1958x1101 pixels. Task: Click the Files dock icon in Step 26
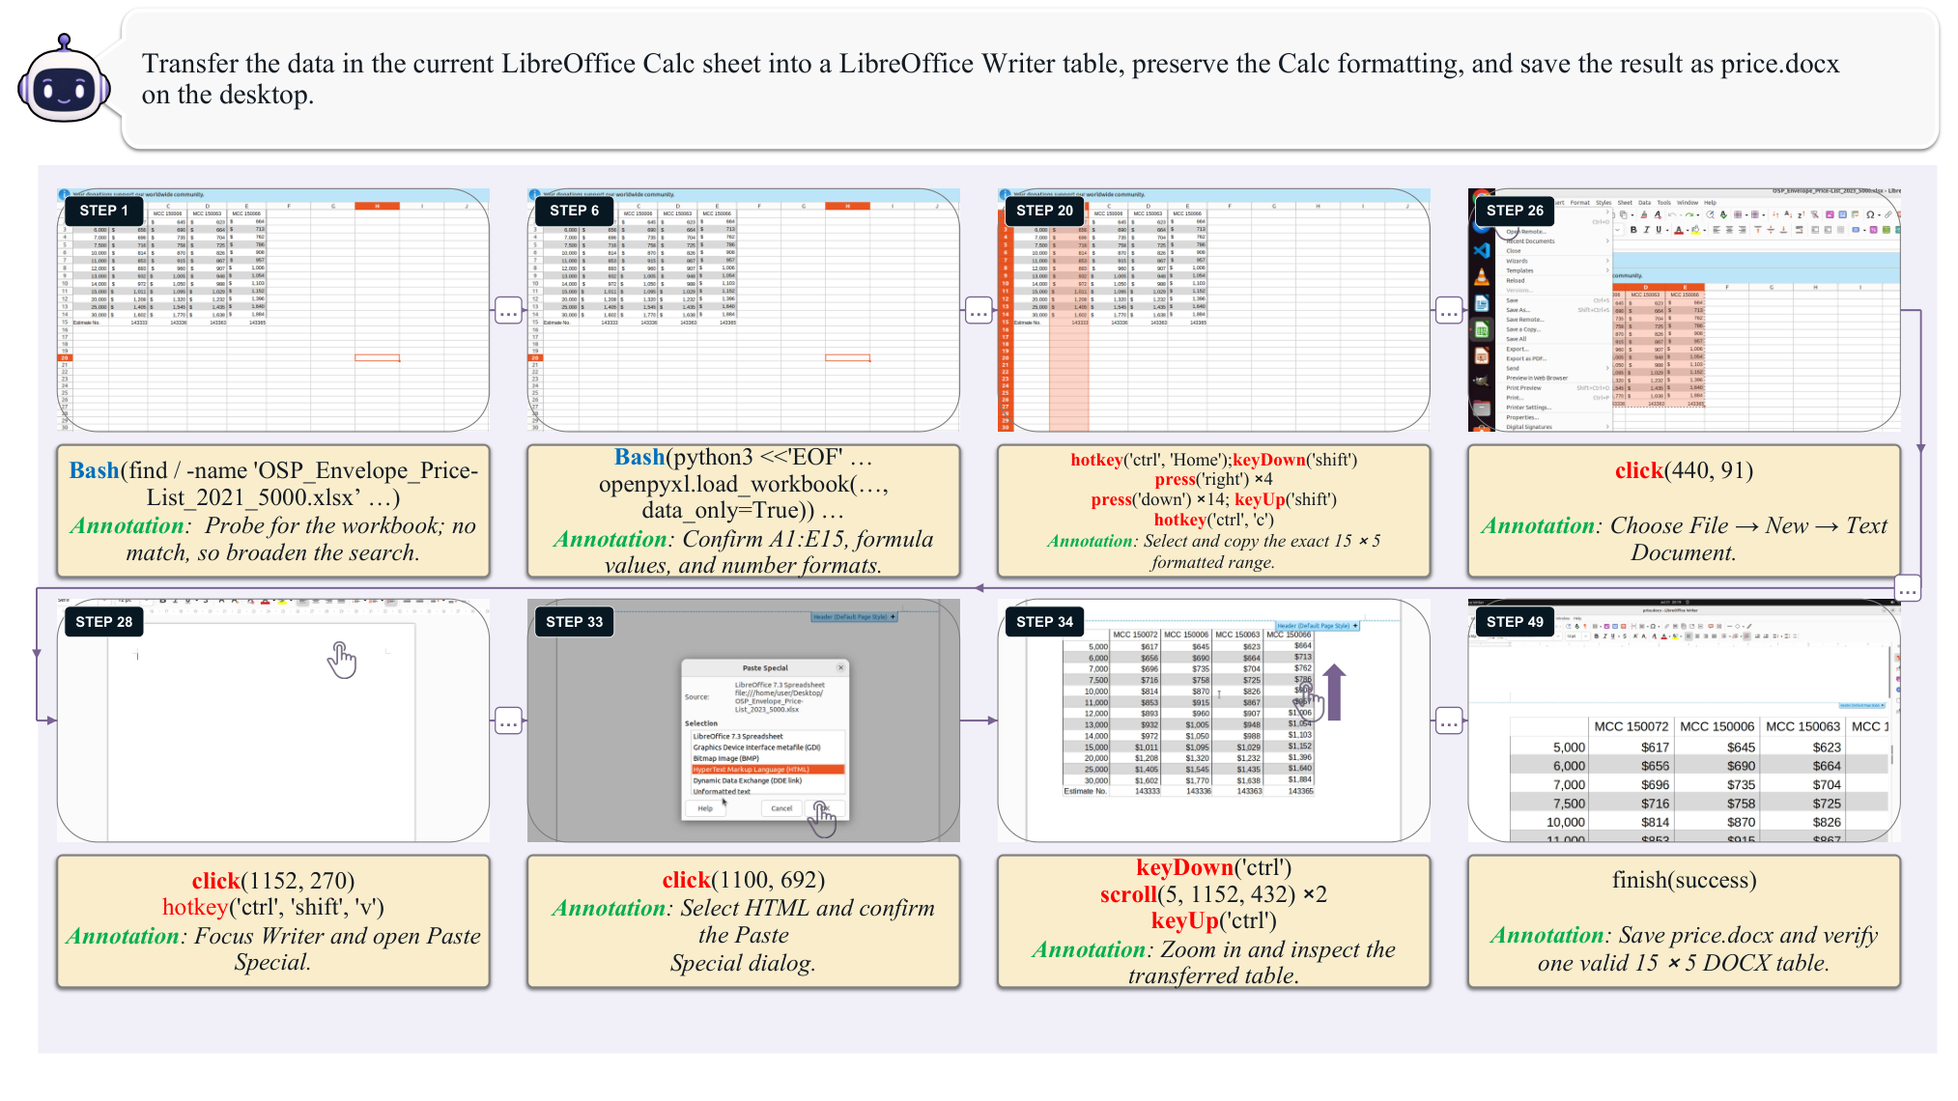(x=1482, y=408)
